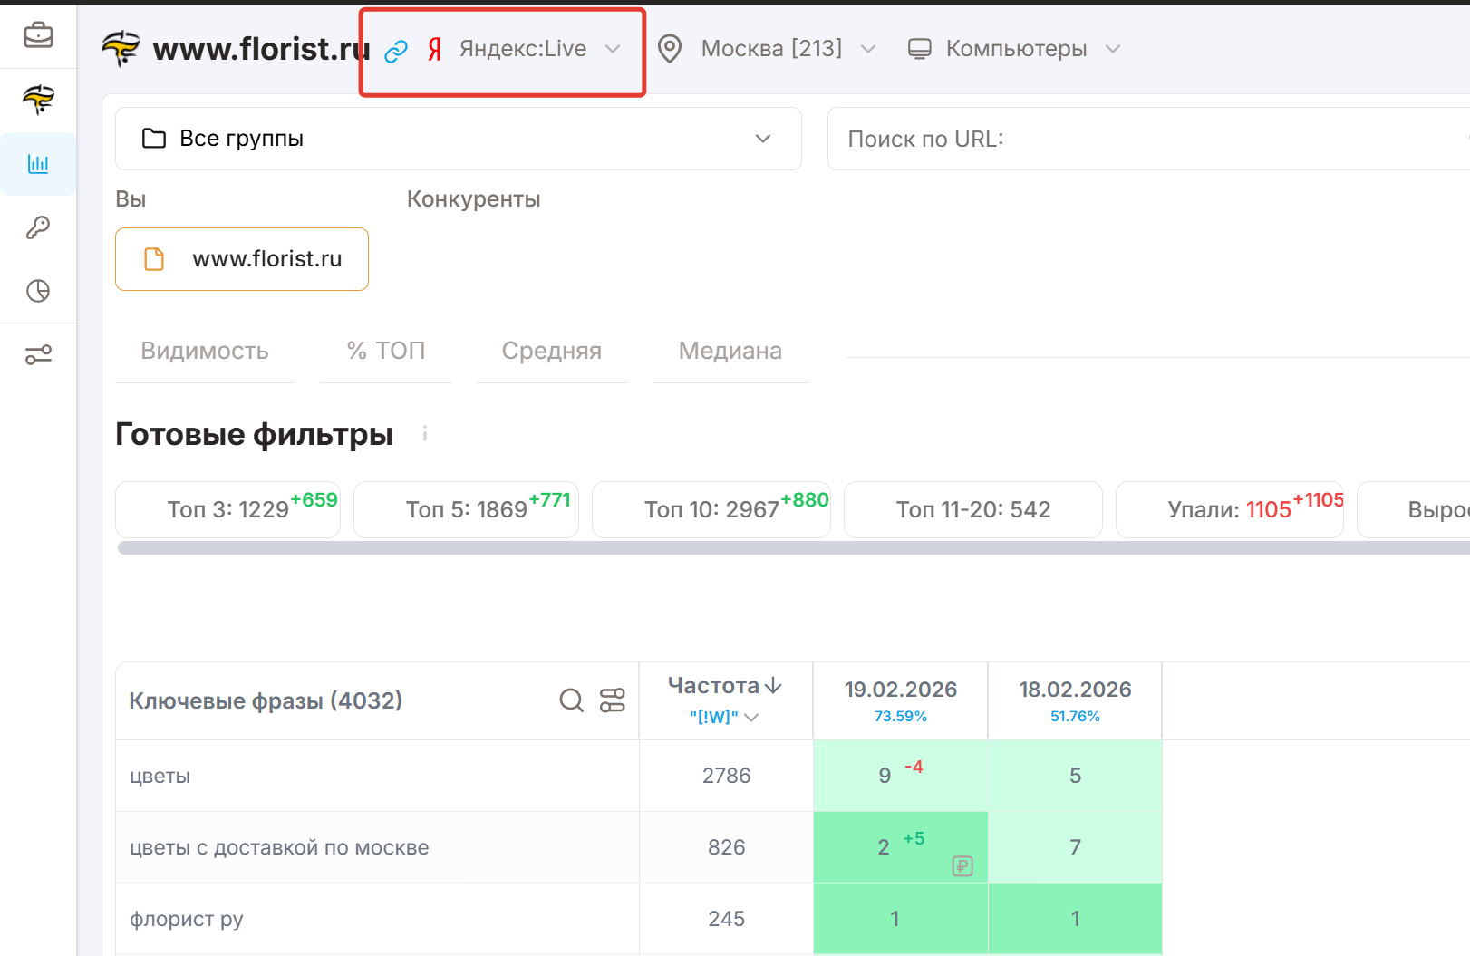This screenshot has width=1470, height=956.
Task: Expand the Яндекс:Live search engine dropdown
Action: click(524, 49)
